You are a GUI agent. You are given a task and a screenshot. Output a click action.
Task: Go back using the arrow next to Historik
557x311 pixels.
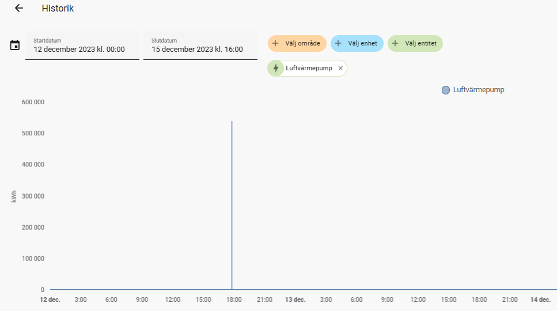point(19,9)
